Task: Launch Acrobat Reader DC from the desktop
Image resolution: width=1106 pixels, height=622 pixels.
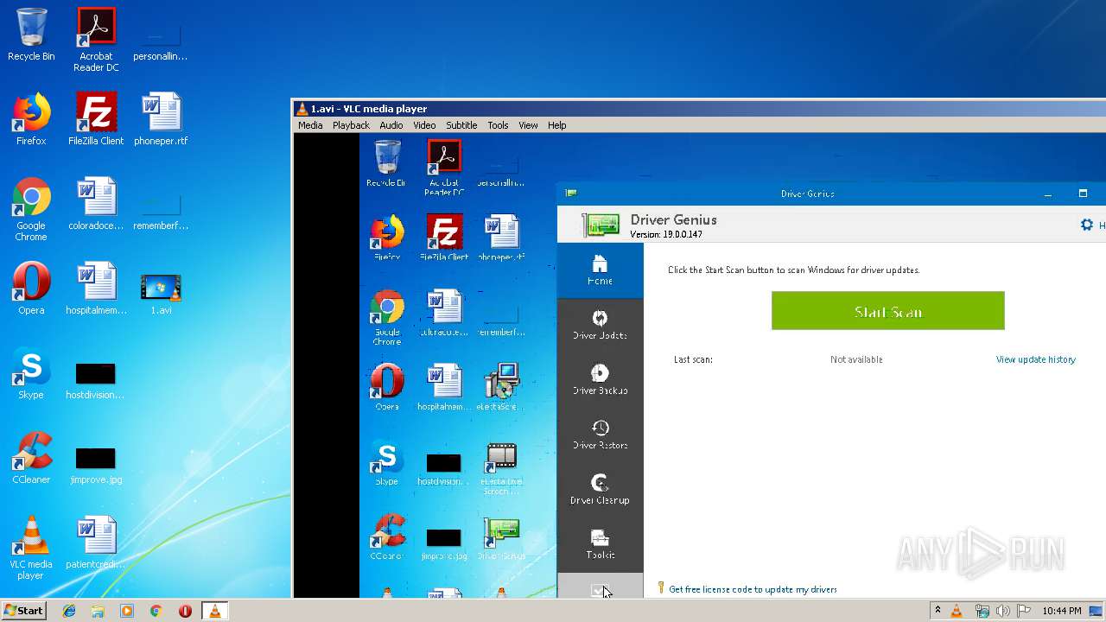Action: [x=96, y=40]
